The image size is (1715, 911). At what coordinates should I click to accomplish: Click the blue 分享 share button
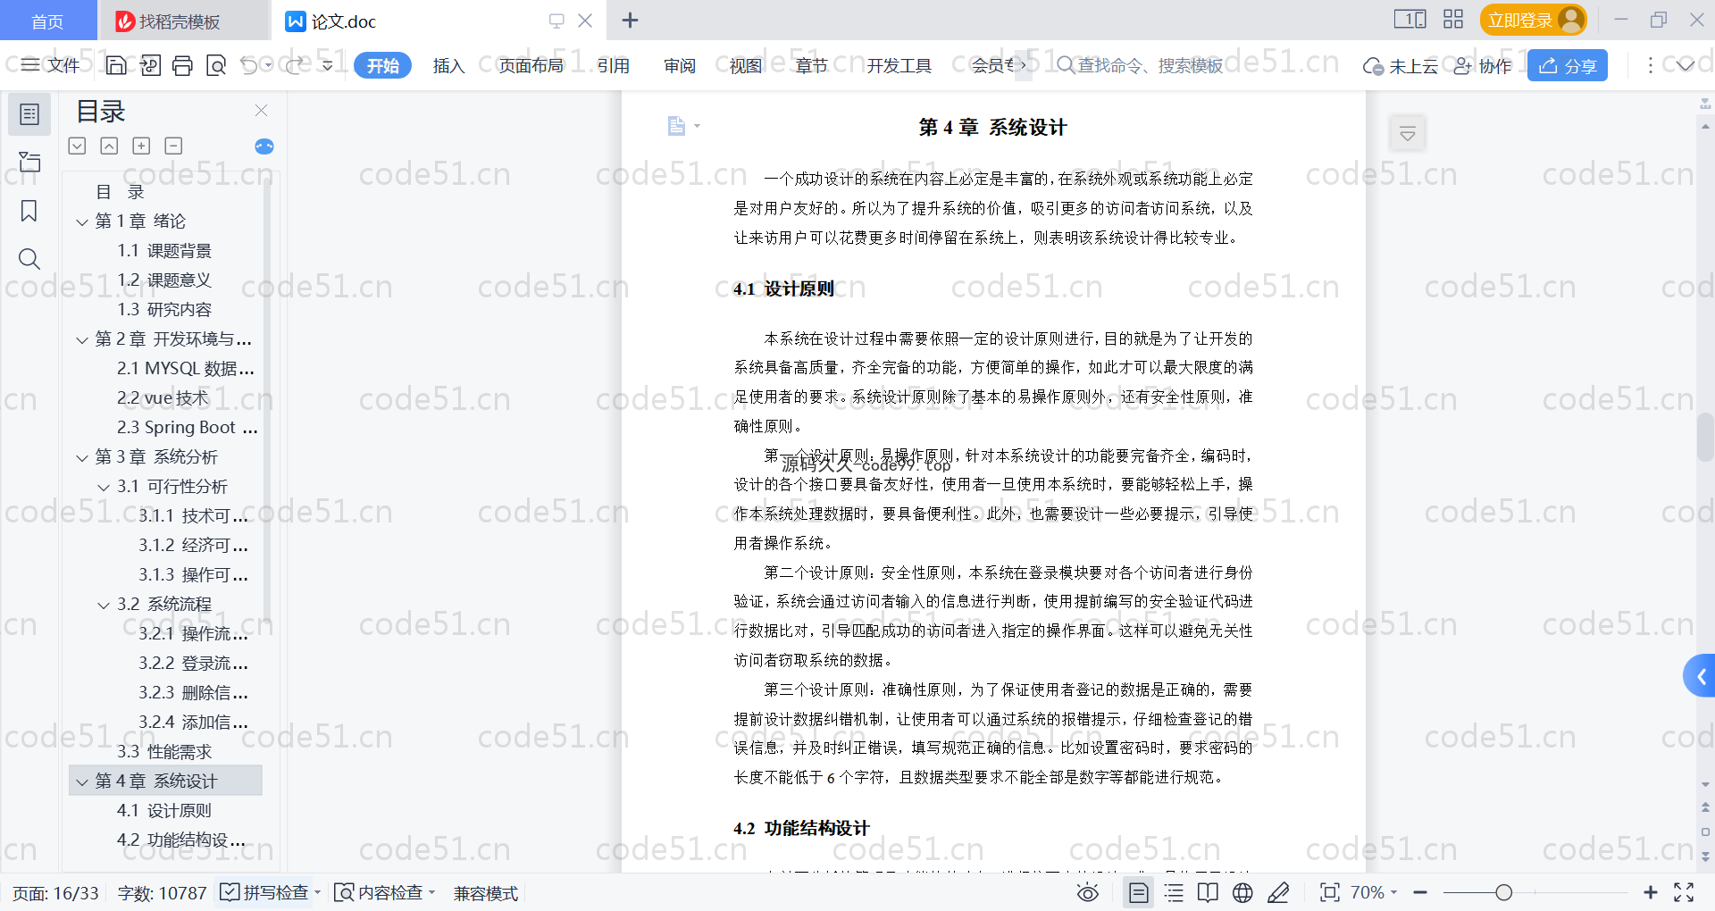coord(1568,65)
